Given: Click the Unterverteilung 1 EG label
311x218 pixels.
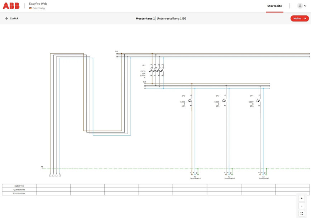Looking at the screenshot, I should pyautogui.click(x=171, y=18).
